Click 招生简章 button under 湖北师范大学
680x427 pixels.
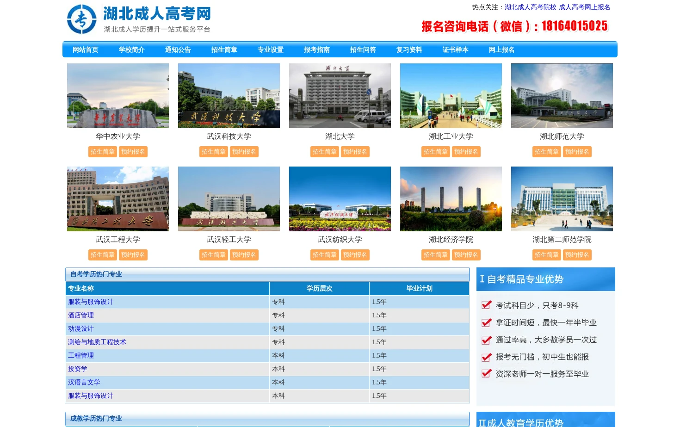(547, 152)
